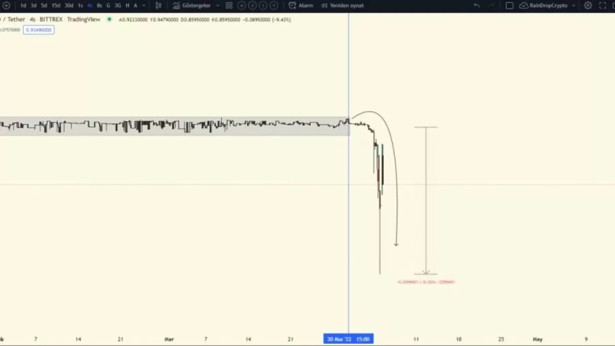Open the indicator templates grid icon

[x=229, y=6]
